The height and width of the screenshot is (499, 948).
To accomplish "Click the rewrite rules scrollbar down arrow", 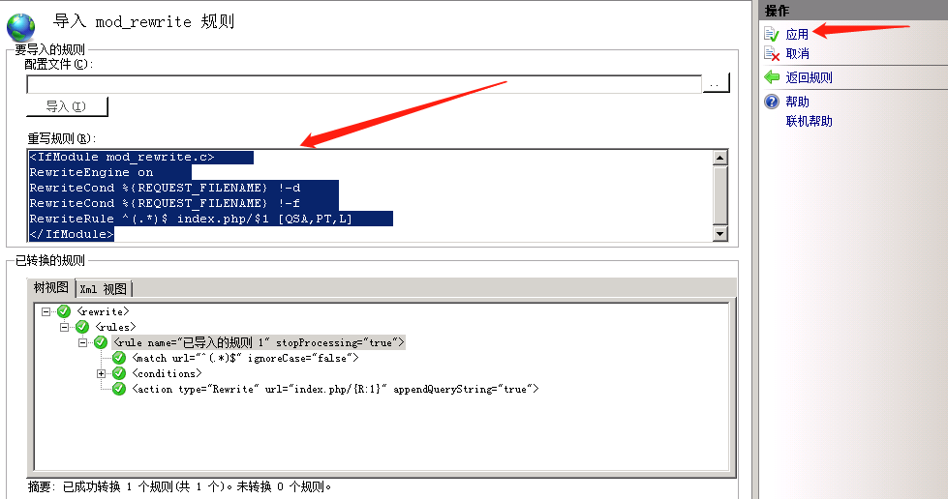I will pyautogui.click(x=719, y=234).
